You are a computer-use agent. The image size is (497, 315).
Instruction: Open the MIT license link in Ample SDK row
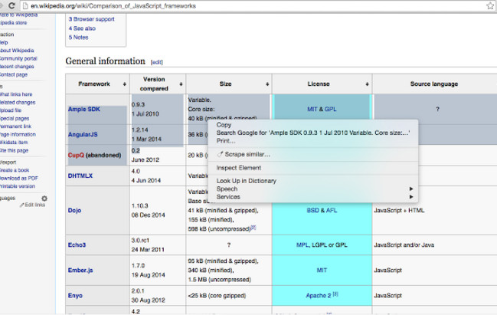(312, 109)
